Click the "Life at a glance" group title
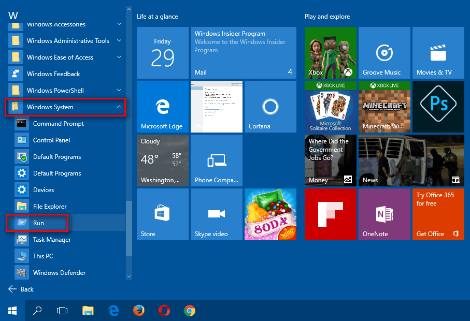This screenshot has width=470, height=321. click(x=158, y=17)
